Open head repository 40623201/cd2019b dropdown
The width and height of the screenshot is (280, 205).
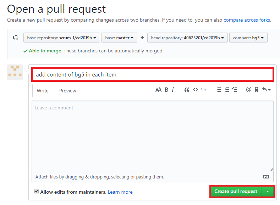coord(187,38)
